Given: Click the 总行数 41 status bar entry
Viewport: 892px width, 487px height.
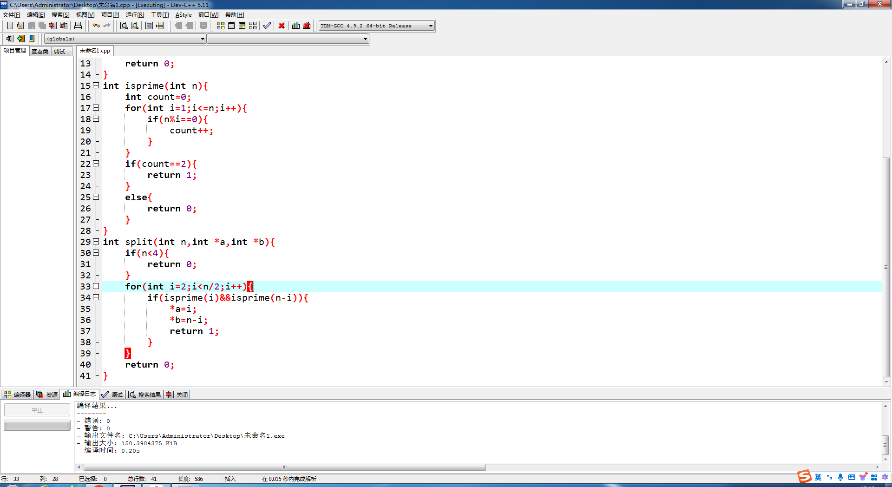Looking at the screenshot, I should (x=142, y=479).
